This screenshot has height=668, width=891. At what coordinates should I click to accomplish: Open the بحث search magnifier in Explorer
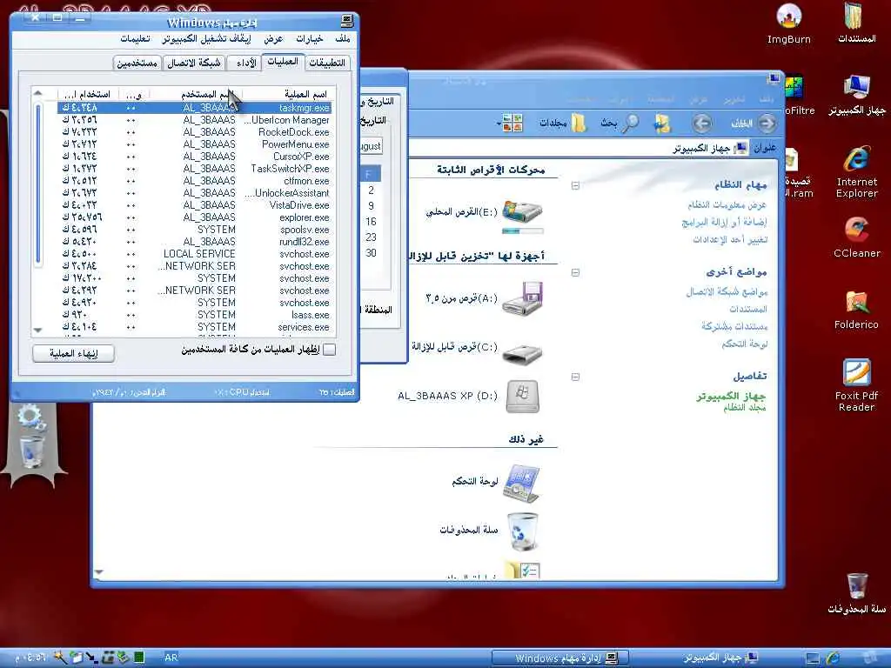point(620,123)
